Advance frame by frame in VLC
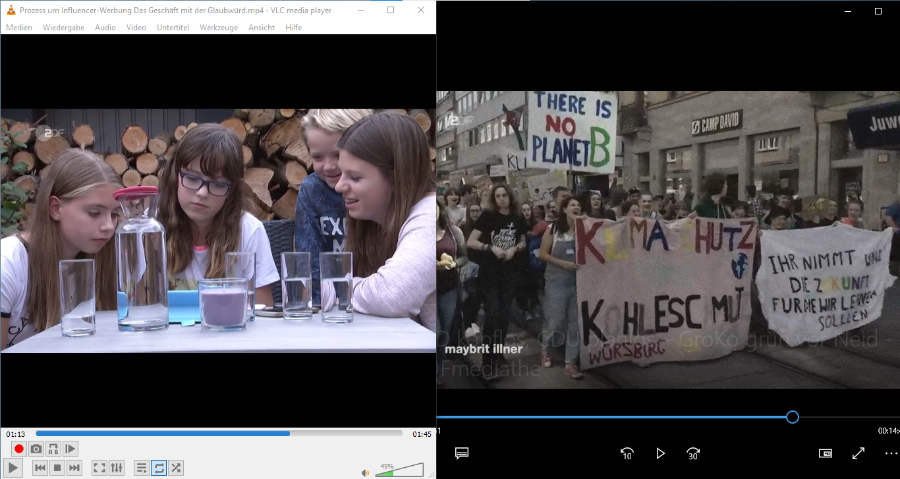 pyautogui.click(x=70, y=449)
